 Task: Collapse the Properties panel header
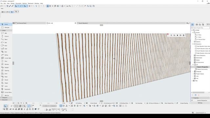[x=192, y=98]
